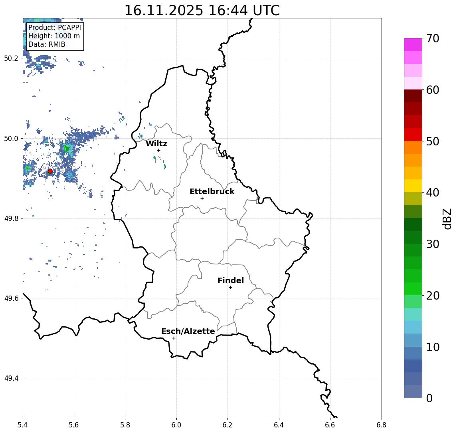Click the magenta top colorbar segment

(413, 45)
